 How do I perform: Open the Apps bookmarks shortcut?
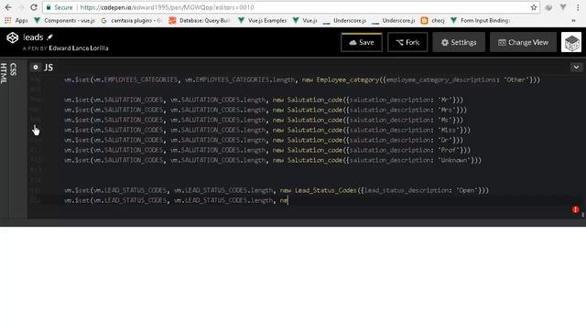[x=16, y=20]
